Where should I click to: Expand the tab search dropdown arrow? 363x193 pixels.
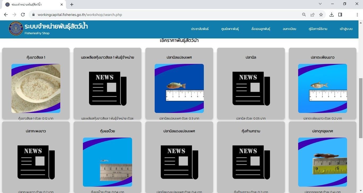tap(320, 4)
